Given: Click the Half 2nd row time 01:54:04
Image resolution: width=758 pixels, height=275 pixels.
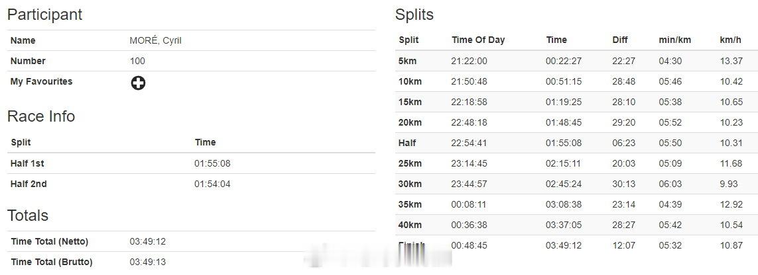Looking at the screenshot, I should point(212,184).
